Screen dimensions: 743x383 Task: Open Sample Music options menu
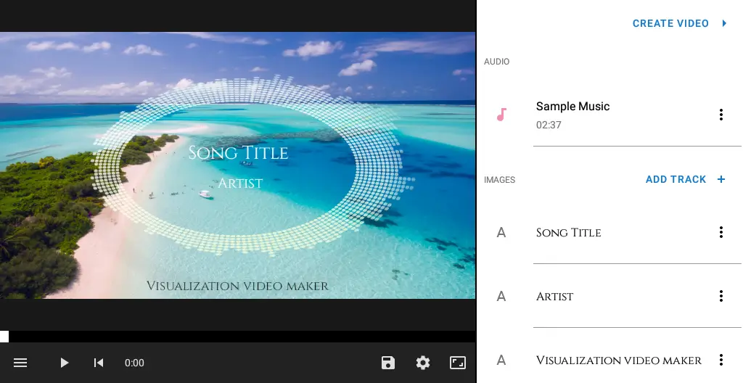721,115
